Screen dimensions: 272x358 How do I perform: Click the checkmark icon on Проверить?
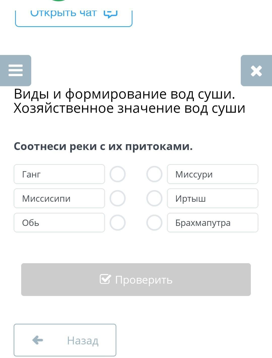click(x=105, y=279)
